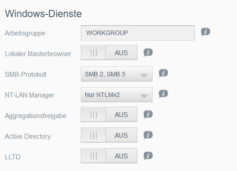Click the AUS label for LLTD

coord(121,156)
